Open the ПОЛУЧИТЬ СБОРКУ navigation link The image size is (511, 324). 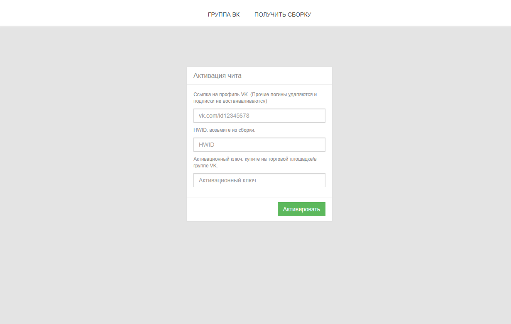pos(283,15)
